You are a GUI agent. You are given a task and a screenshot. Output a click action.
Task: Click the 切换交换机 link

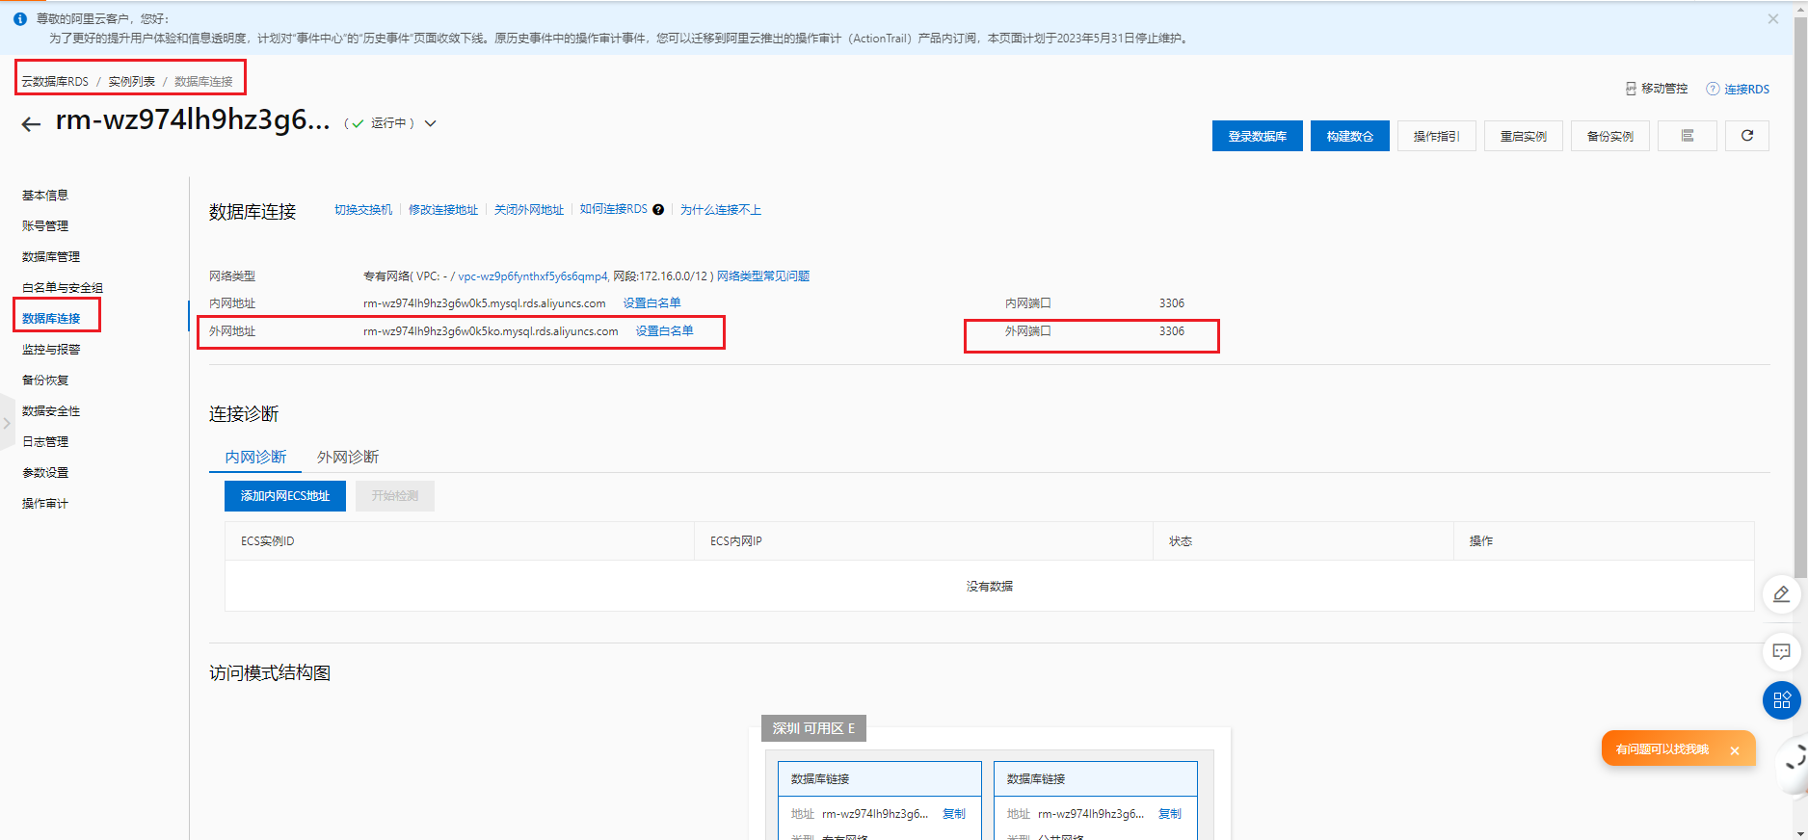[363, 209]
